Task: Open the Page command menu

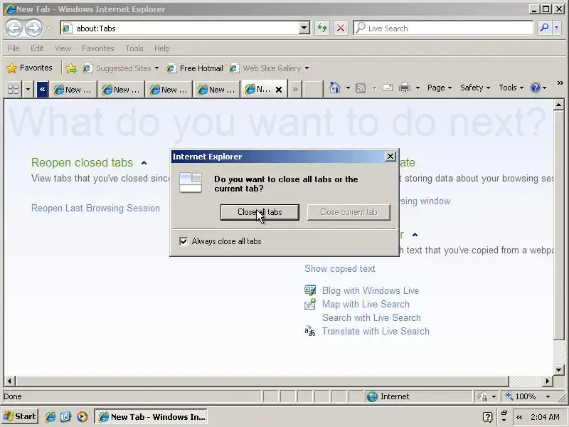Action: [x=439, y=88]
